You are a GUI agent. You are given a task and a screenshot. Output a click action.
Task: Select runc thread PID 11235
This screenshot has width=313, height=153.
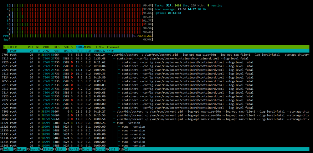click(155, 142)
